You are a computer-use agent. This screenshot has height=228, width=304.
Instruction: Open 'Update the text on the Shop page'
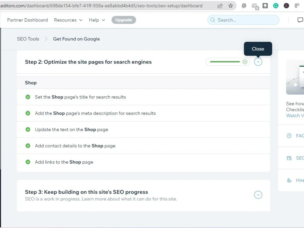[143, 130]
